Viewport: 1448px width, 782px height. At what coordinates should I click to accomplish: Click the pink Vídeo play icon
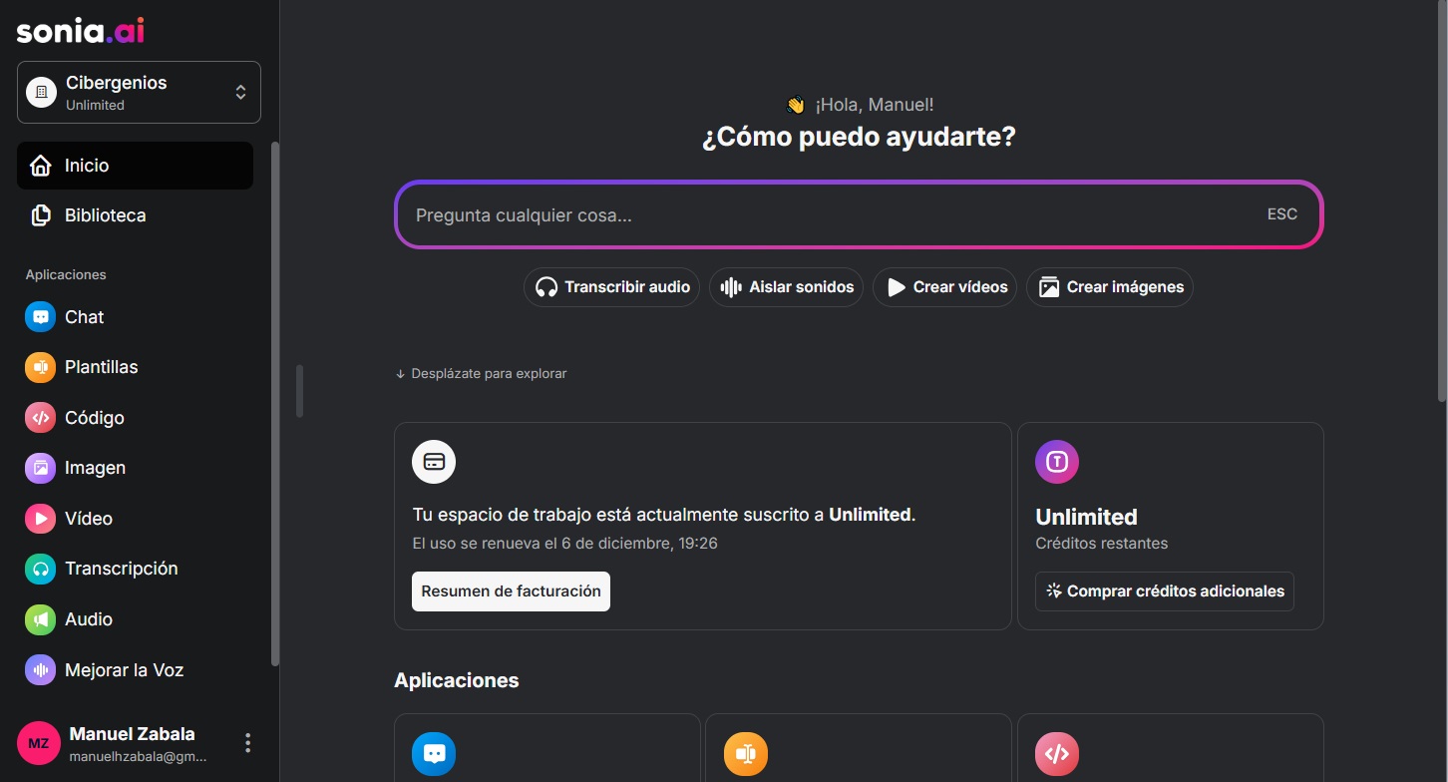[41, 519]
